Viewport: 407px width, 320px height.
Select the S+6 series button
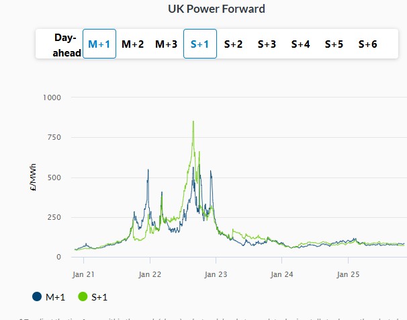point(367,44)
